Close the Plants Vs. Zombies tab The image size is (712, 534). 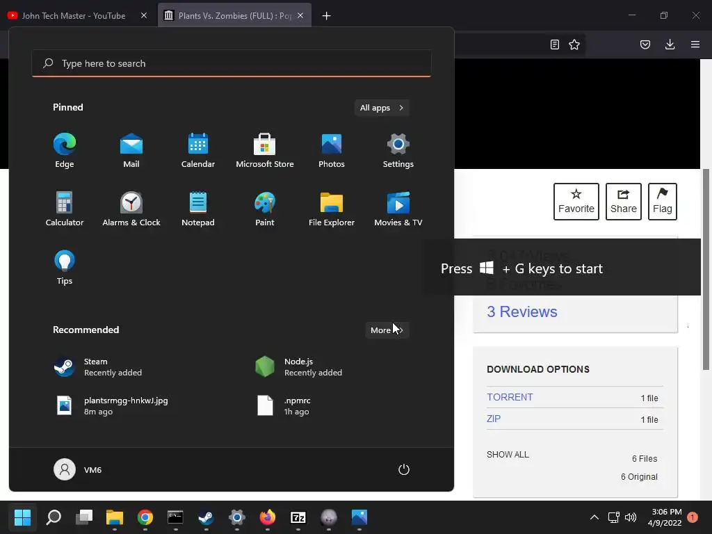pos(300,15)
